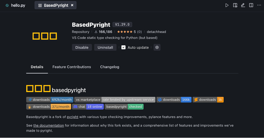264x138 pixels.
Task: Open the Discord chat 18 online badge
Action: pos(88,107)
